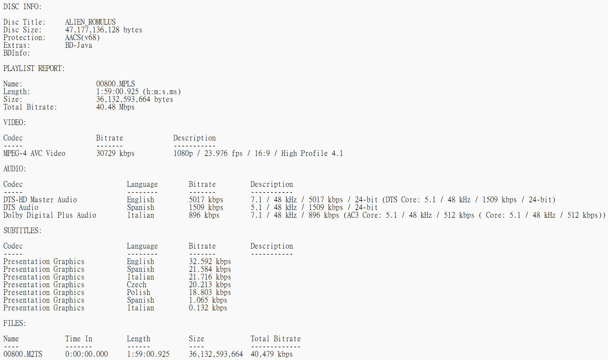The width and height of the screenshot is (608, 360).
Task: Click the BD-Java extras value
Action: click(x=78, y=45)
